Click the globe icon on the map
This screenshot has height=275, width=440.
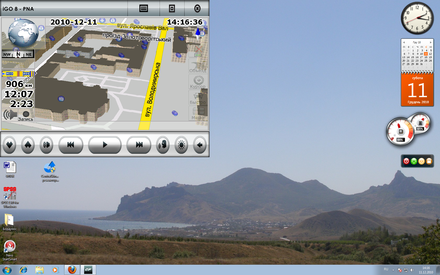23,33
